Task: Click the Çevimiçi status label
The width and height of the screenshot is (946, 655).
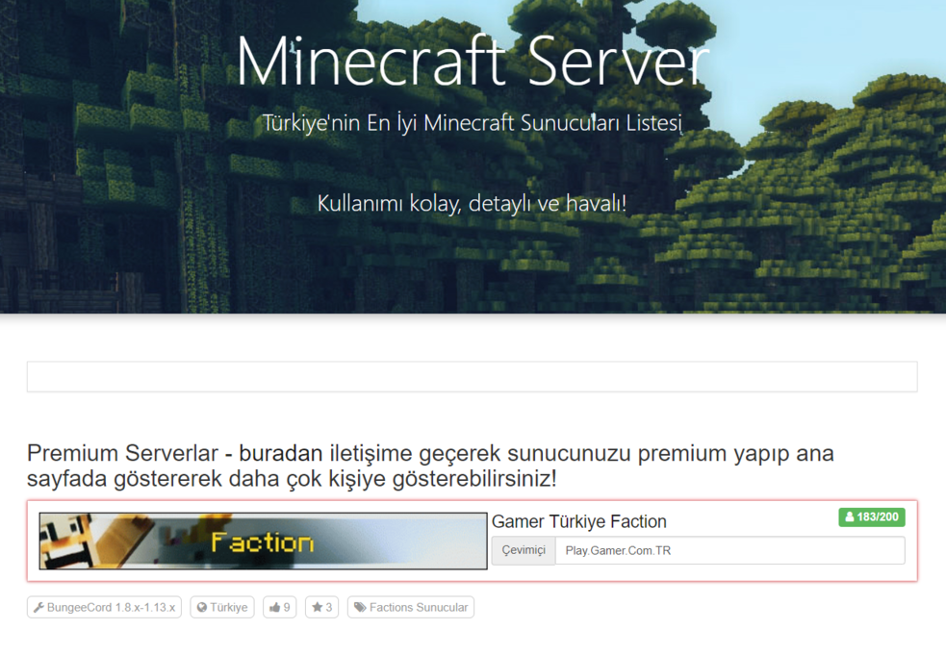Action: coord(524,550)
